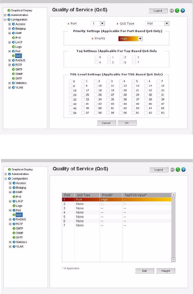
Task: Expand IGMP node in top tree
Action: (9, 33)
